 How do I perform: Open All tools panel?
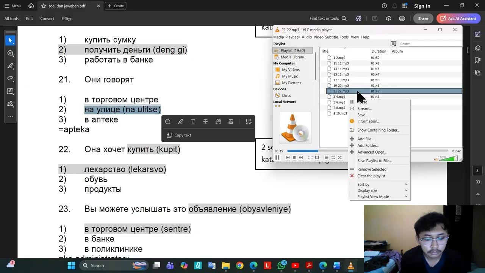click(11, 19)
